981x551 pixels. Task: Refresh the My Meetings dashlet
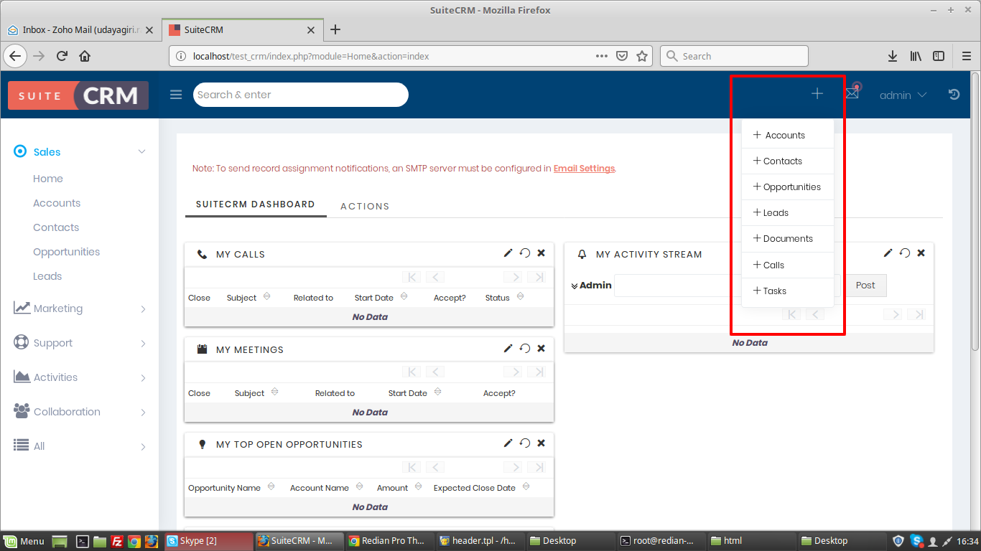coord(525,348)
